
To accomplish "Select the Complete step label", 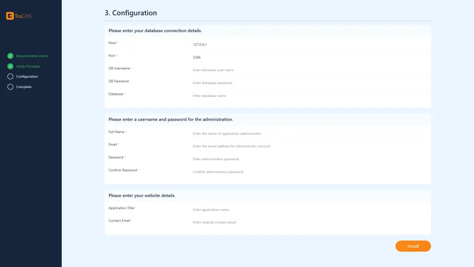I will point(24,87).
